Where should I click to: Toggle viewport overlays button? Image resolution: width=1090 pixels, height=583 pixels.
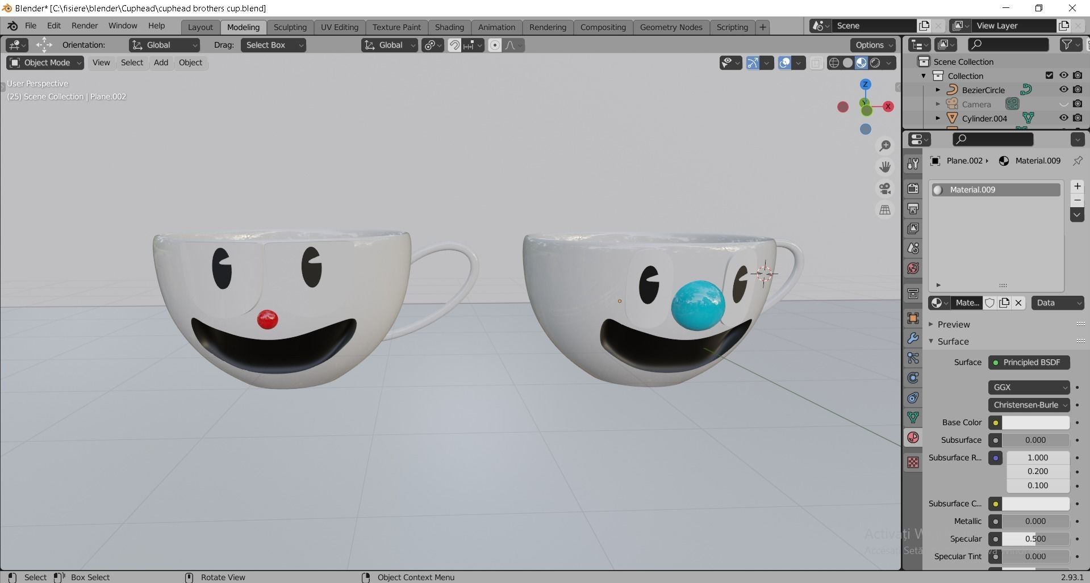click(x=784, y=62)
